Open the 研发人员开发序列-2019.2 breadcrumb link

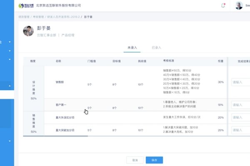(x=63, y=17)
